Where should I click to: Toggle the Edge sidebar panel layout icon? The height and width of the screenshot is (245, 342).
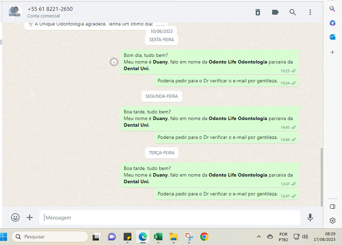(x=333, y=207)
